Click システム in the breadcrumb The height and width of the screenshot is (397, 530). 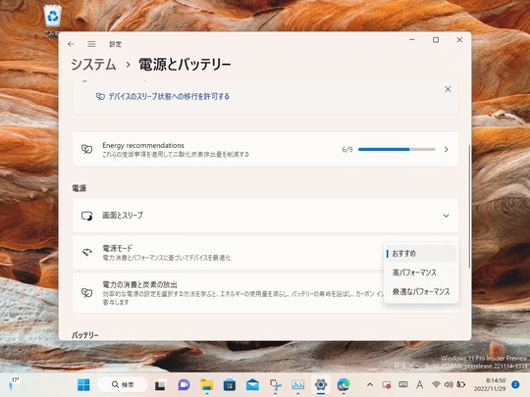(x=93, y=64)
